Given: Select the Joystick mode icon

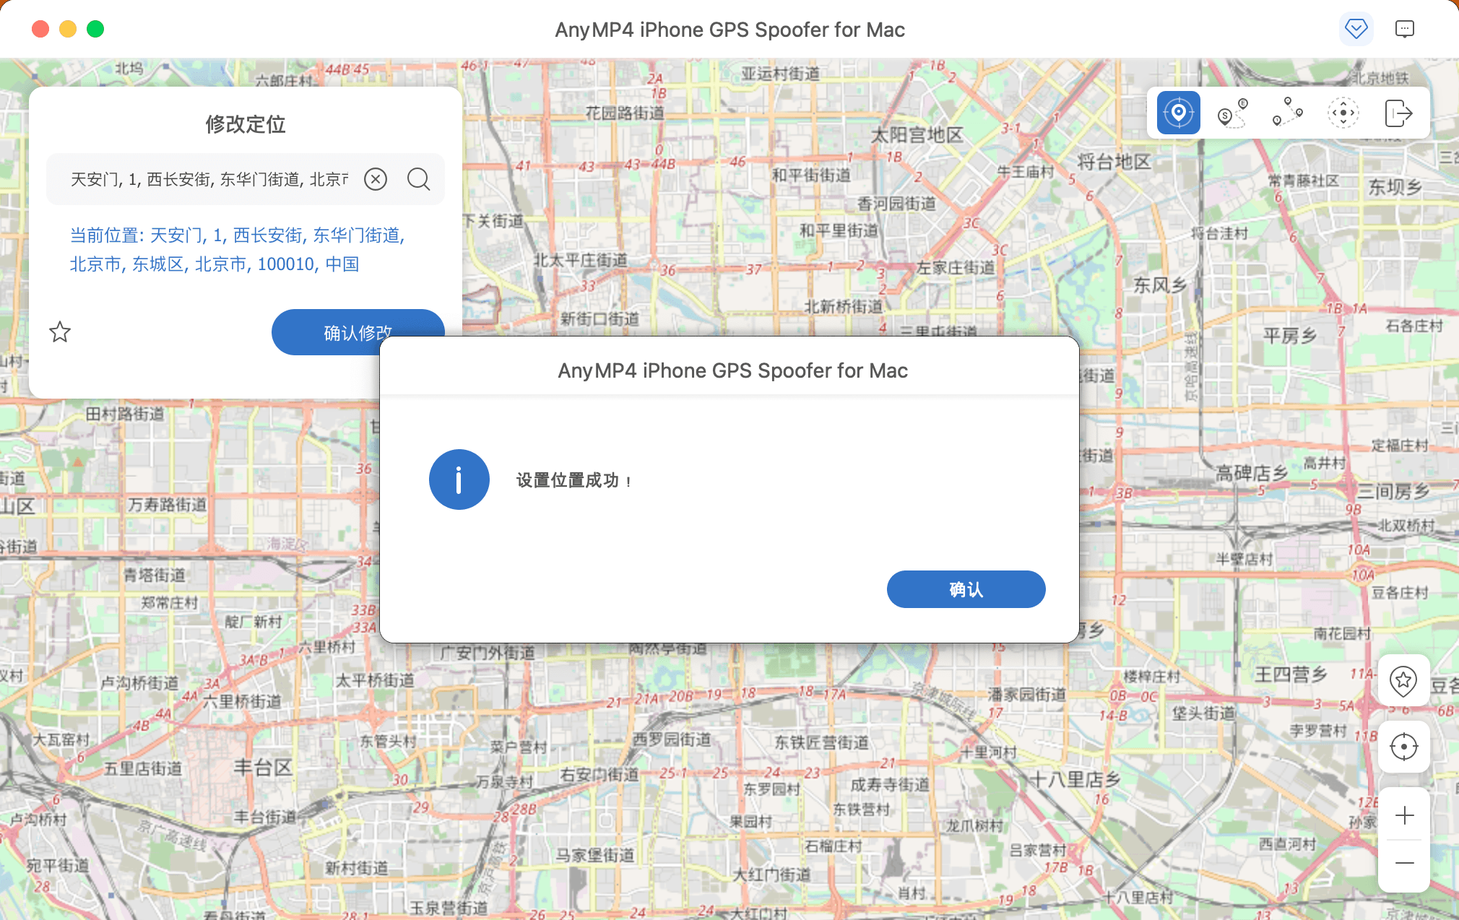Looking at the screenshot, I should (x=1343, y=113).
